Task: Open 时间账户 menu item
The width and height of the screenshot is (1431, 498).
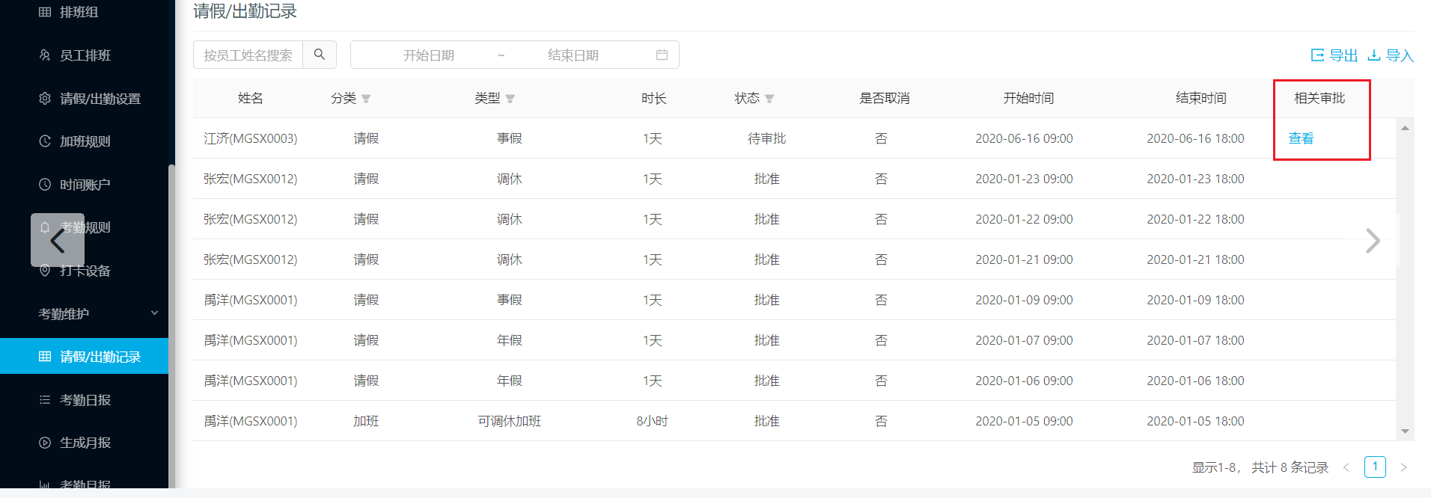Action: coord(84,185)
